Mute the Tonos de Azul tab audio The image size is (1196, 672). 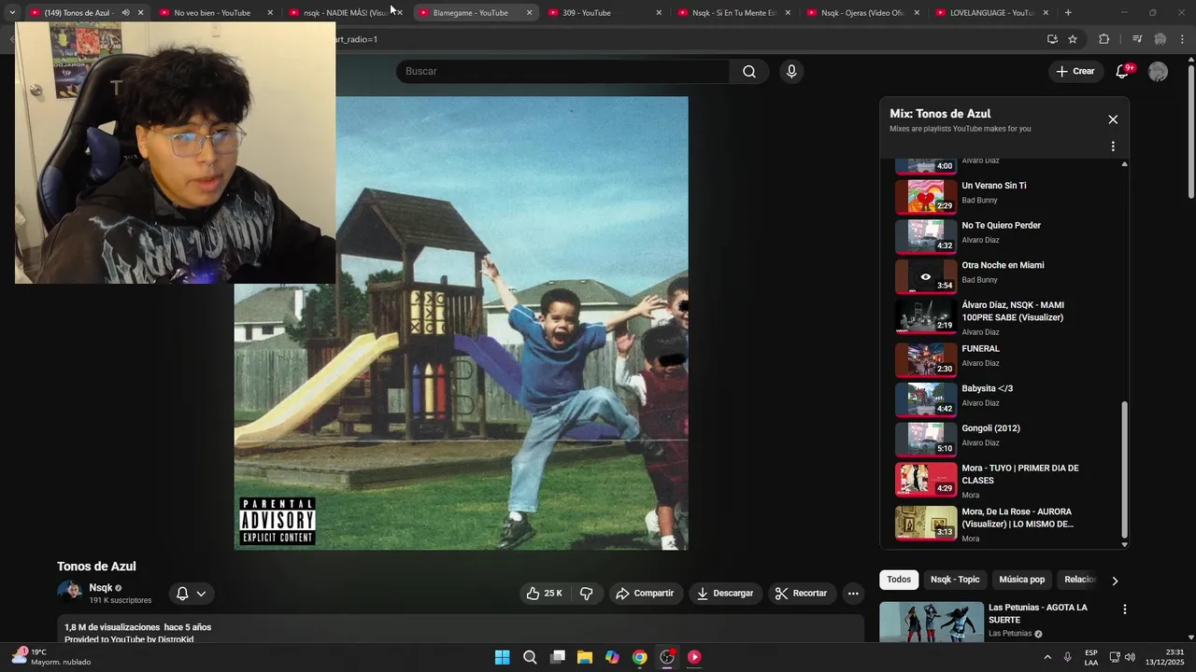coord(125,12)
